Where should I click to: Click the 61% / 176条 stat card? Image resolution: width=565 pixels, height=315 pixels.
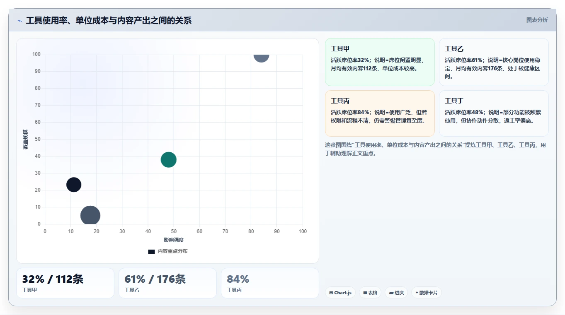pos(167,283)
